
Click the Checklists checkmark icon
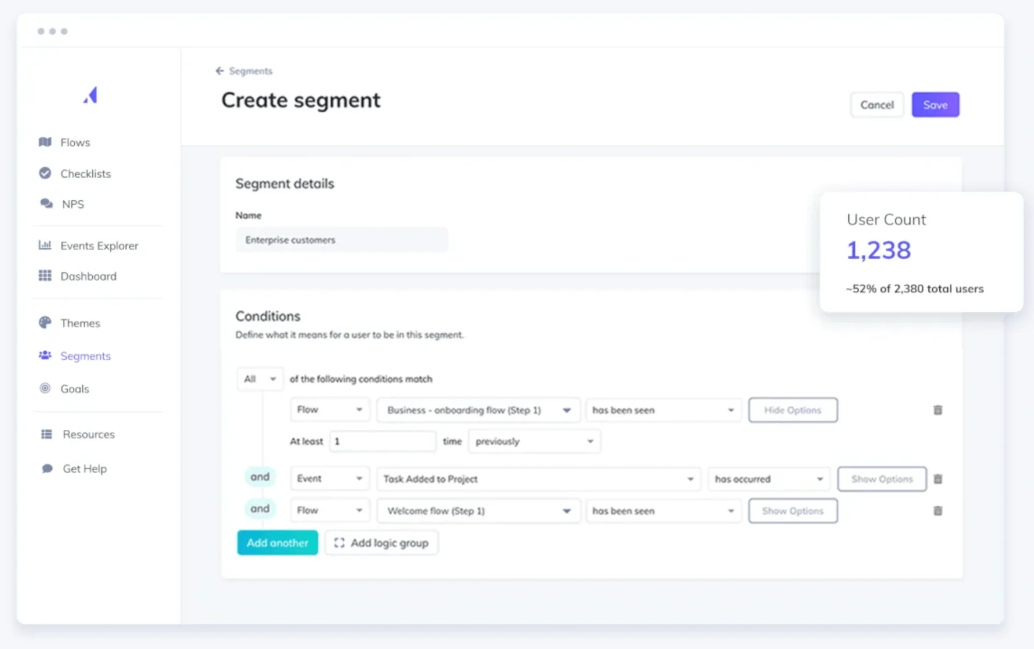click(45, 173)
